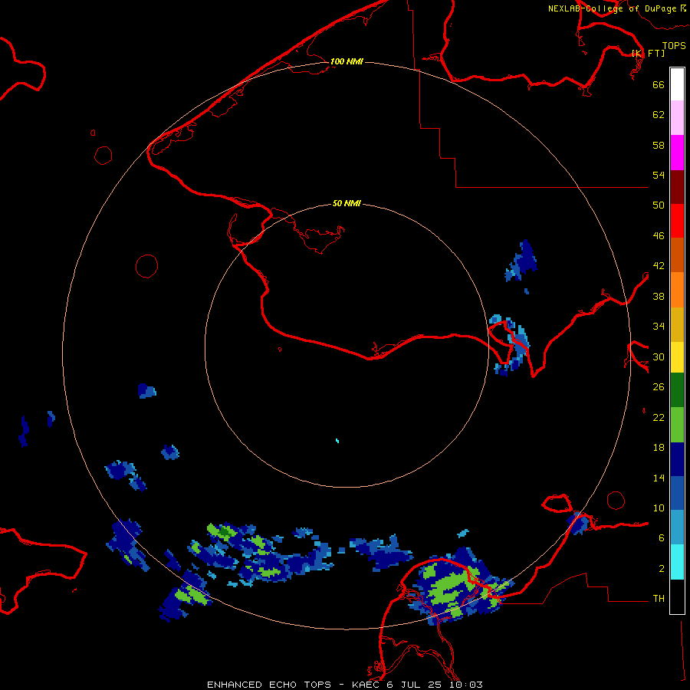The height and width of the screenshot is (690, 690).
Task: Pick the light blue legend swatch
Action: click(677, 527)
